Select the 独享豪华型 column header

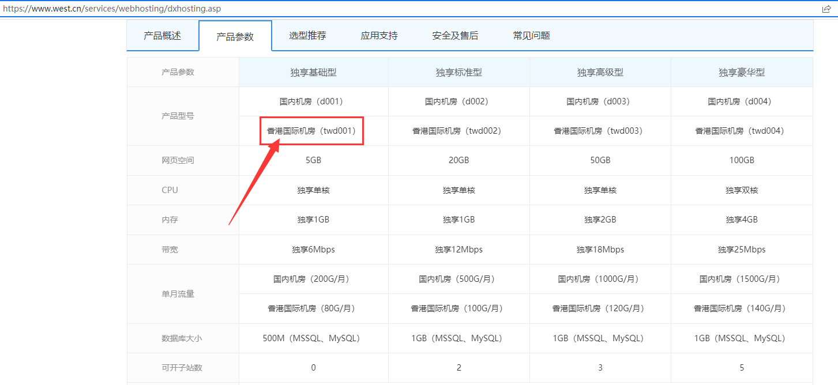[x=742, y=71]
